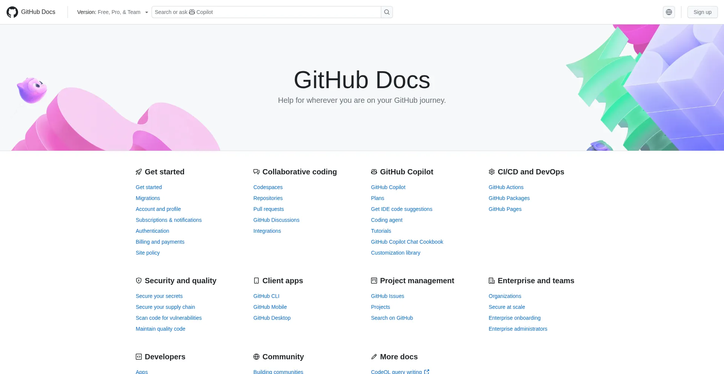This screenshot has width=724, height=374.
Task: Click the pencil icon beside More docs
Action: [374, 357]
